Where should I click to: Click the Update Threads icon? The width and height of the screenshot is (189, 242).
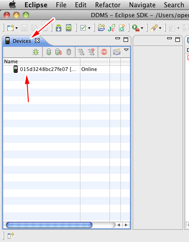tap(81, 52)
